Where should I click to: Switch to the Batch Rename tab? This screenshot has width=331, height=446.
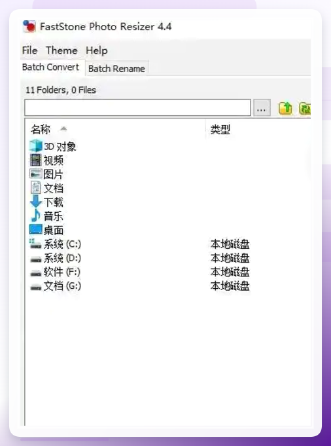click(116, 69)
